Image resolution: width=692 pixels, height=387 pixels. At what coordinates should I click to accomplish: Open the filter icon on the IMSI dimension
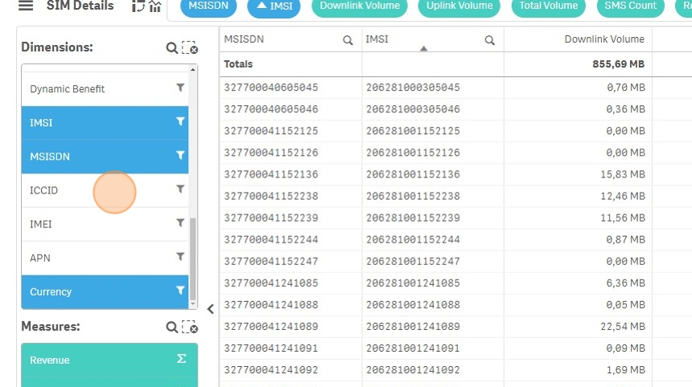[180, 121]
